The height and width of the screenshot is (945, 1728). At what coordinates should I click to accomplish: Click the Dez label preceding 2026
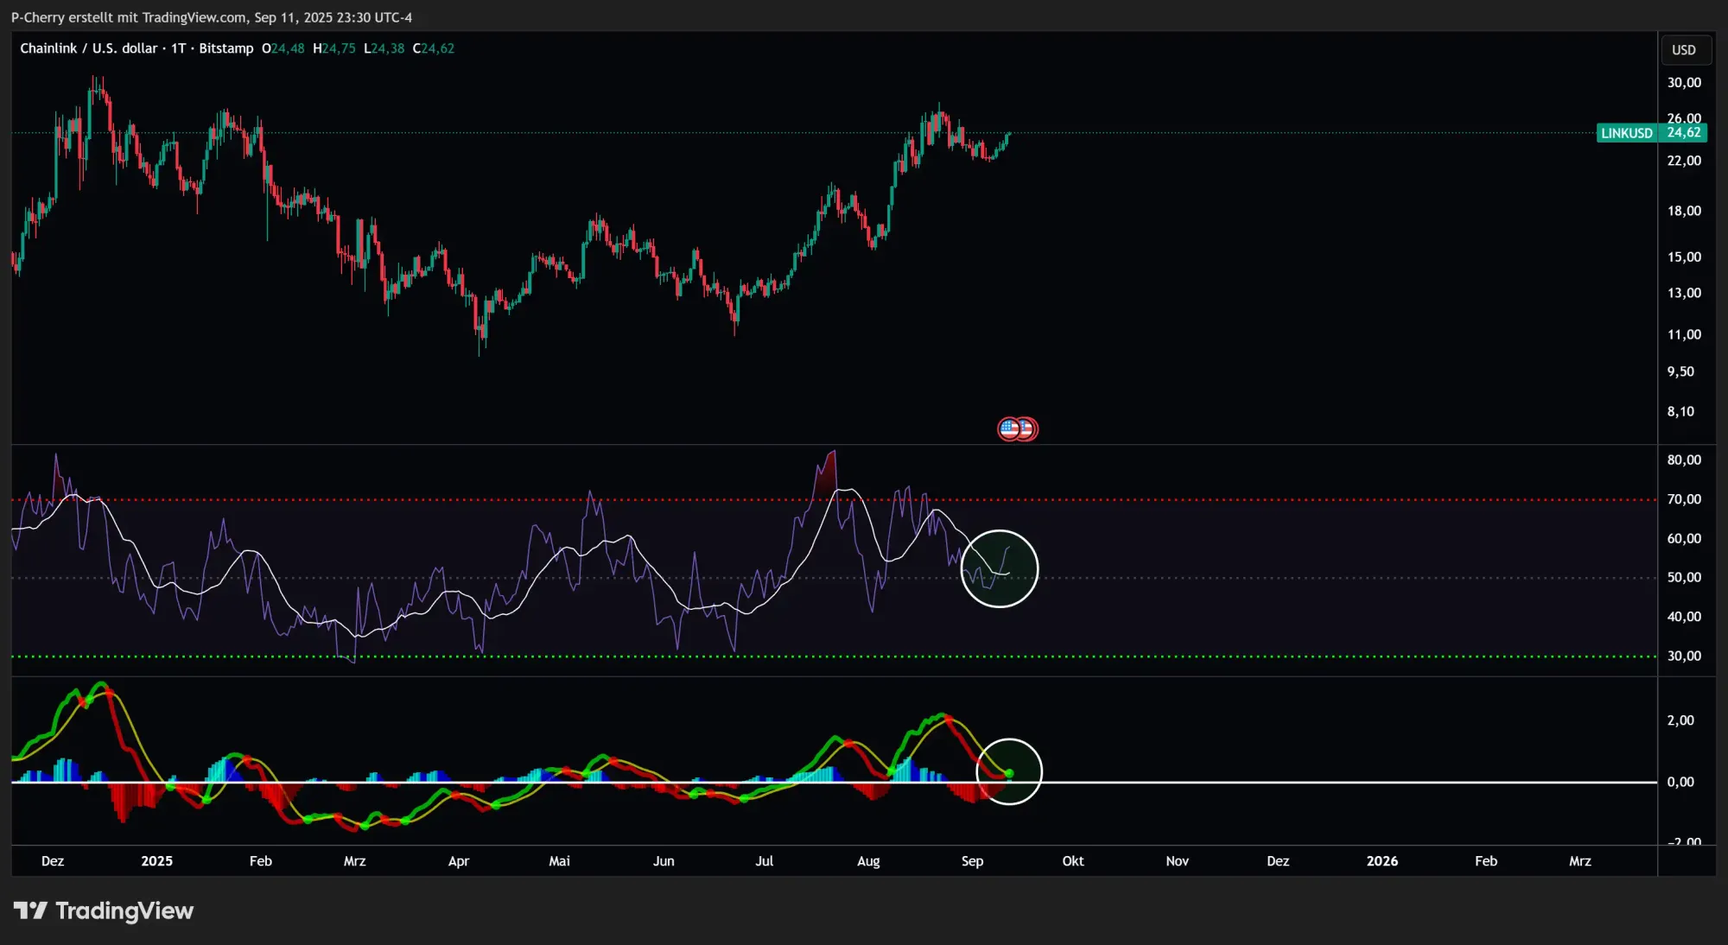(1278, 861)
